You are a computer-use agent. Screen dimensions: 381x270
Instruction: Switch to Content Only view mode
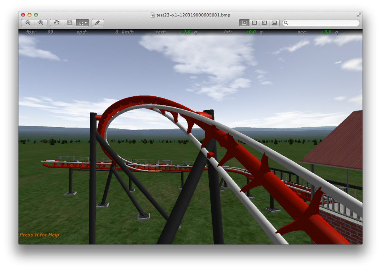tap(244, 23)
